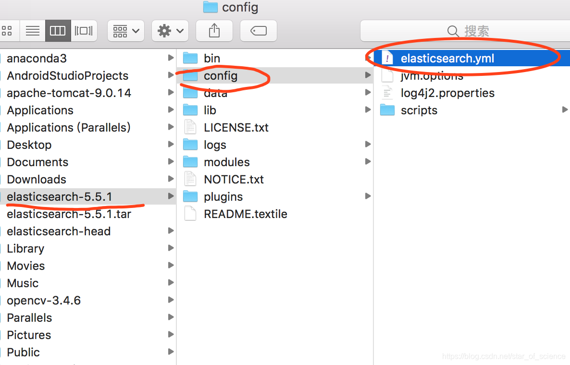The width and height of the screenshot is (570, 365).
Task: Select Applications (Parallels) folder
Action: (x=88, y=127)
